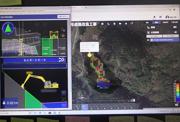
Task: Click the weather forecast cloud-sun icon
Action: click(132, 23)
